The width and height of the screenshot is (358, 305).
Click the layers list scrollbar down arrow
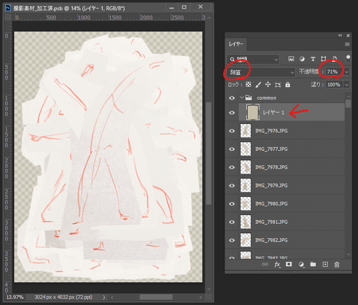coord(348,254)
